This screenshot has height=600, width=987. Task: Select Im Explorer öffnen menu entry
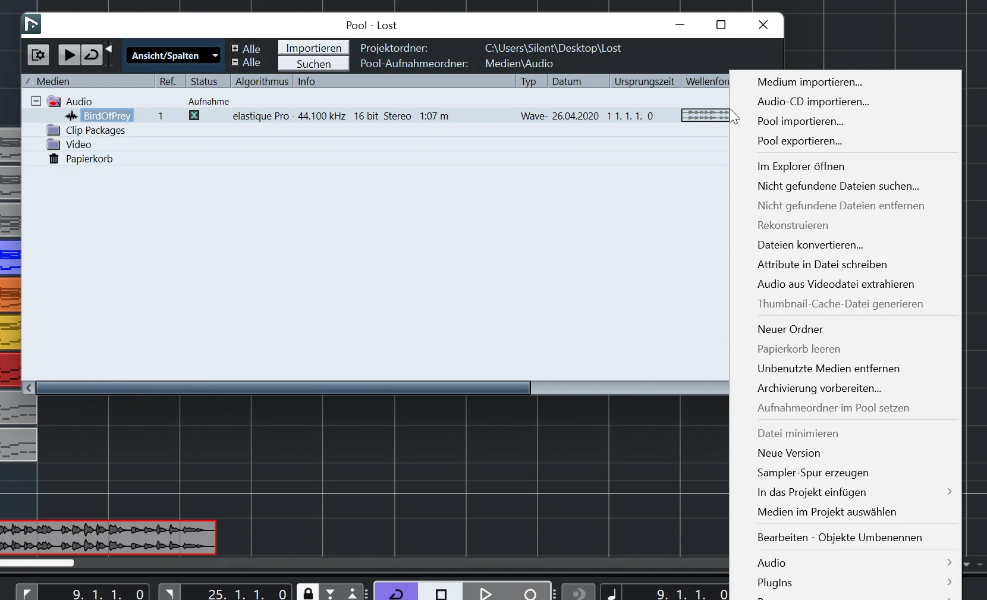point(800,167)
